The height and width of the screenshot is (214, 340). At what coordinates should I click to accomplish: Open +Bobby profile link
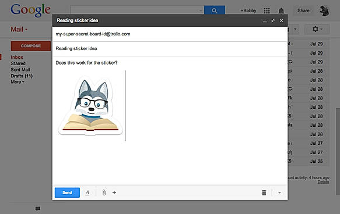tap(248, 10)
